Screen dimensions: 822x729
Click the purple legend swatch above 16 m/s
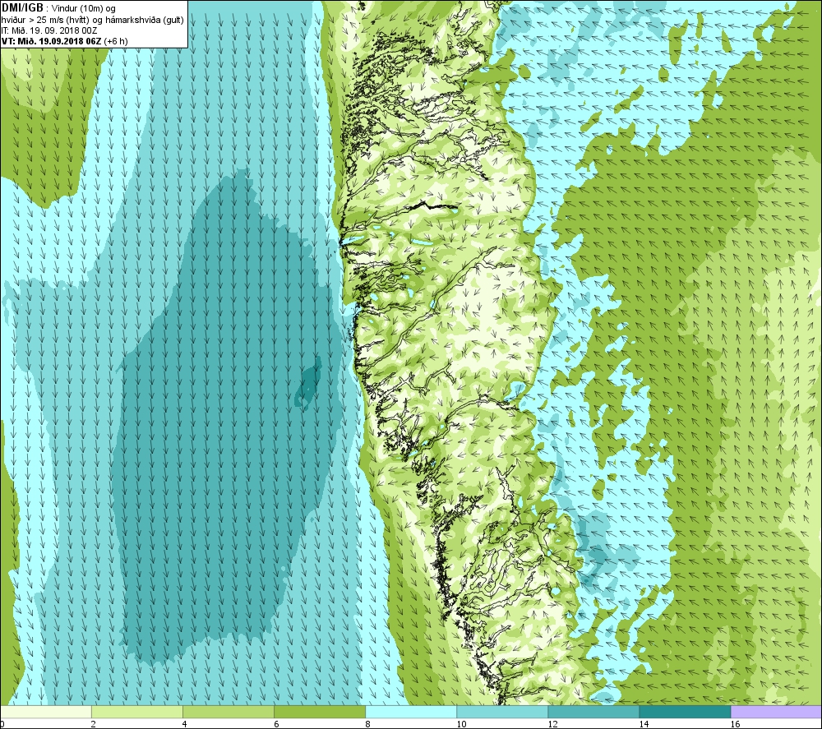coord(776,712)
